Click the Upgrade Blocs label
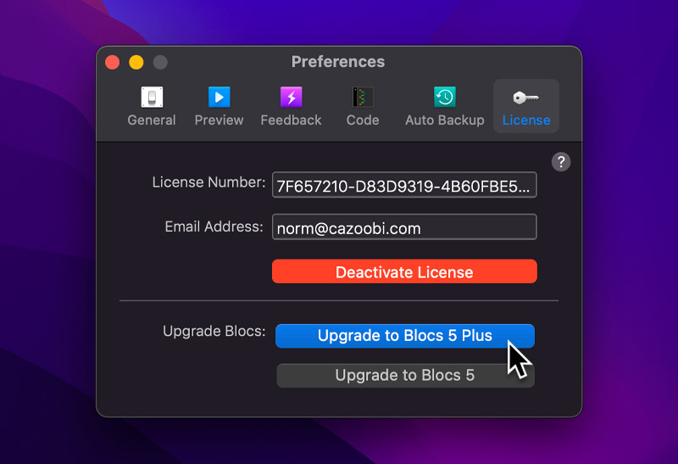The width and height of the screenshot is (678, 464). click(214, 331)
